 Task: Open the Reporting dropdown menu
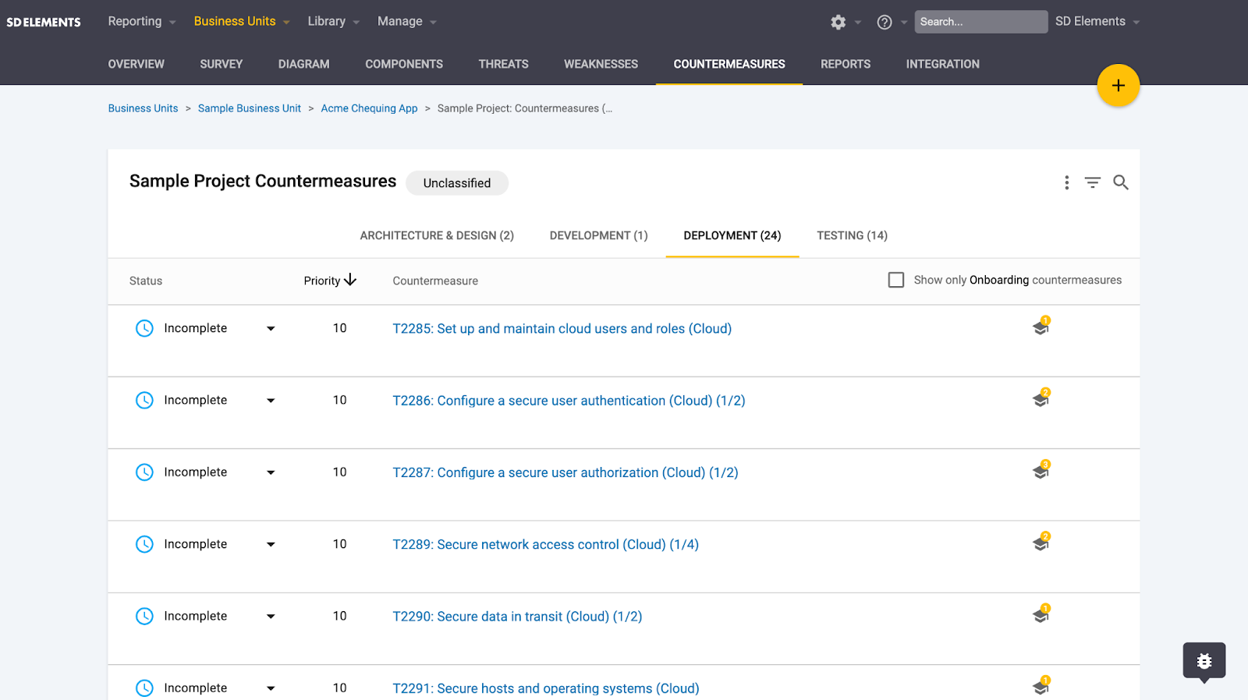tap(142, 22)
